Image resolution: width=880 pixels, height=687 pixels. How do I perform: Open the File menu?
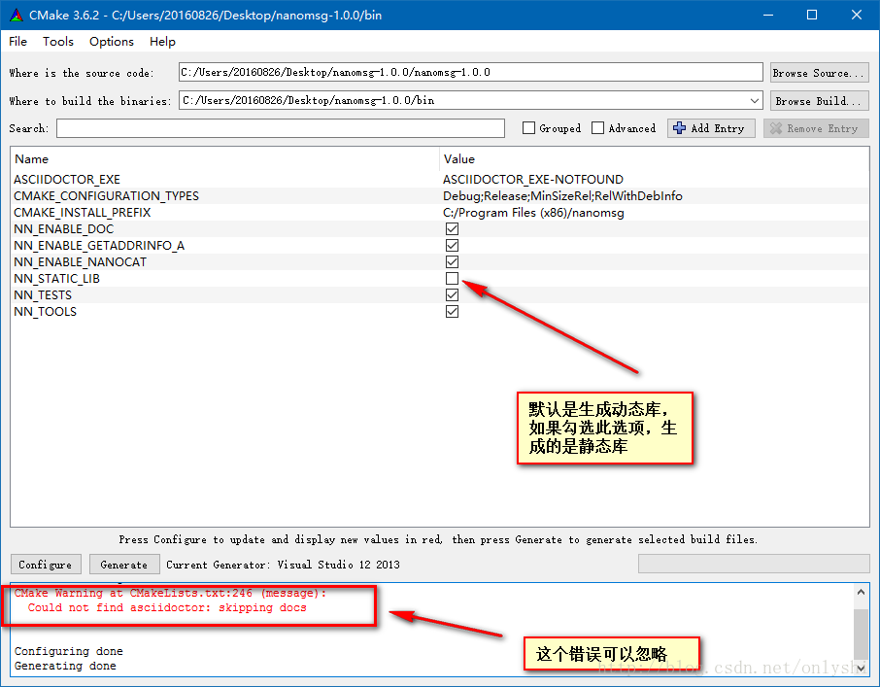point(17,42)
